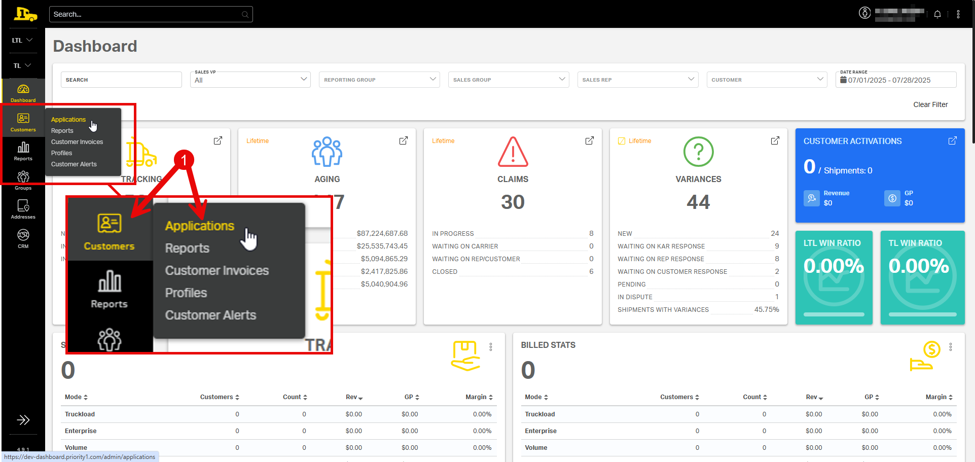Open the Aging card pop-out icon
Viewport: 975px width, 462px height.
(x=404, y=140)
